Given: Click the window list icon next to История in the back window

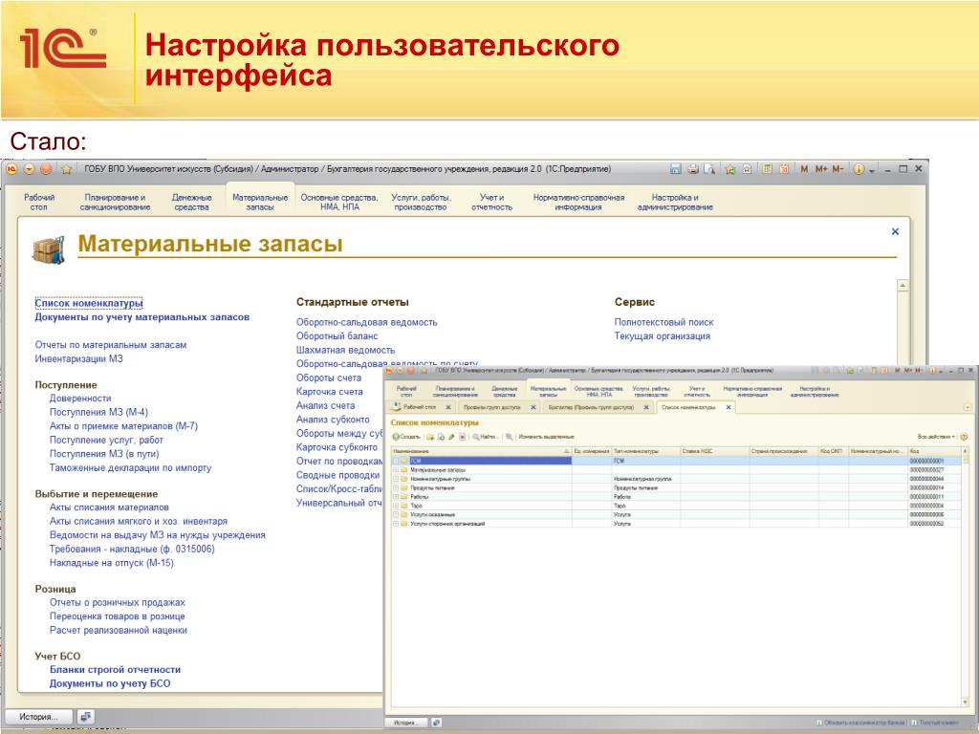Looking at the screenshot, I should (85, 717).
